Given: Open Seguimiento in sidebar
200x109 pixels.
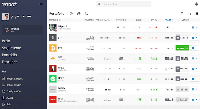Looking at the screenshot, I should coord(11,48).
